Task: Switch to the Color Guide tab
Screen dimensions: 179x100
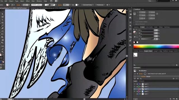Action: tap(149, 27)
